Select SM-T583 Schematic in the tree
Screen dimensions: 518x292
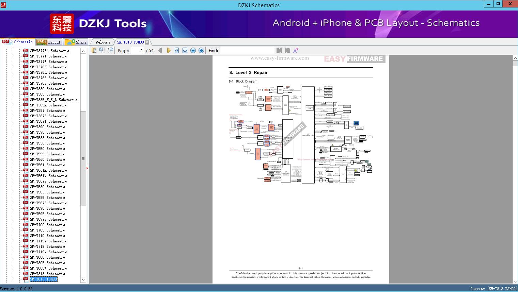[47, 192]
